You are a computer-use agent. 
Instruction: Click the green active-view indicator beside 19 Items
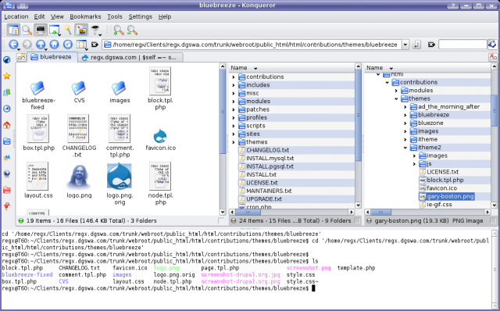[x=21, y=220]
